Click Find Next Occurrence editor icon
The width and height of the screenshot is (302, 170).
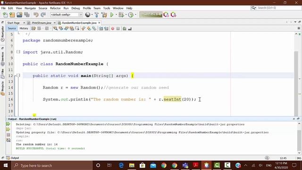[x=67, y=28]
